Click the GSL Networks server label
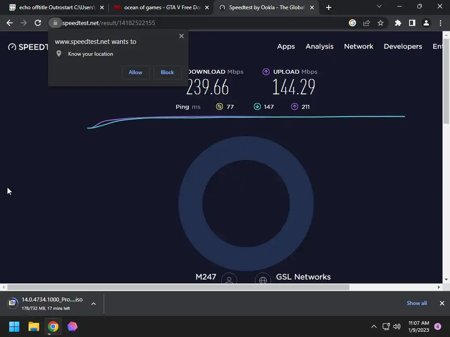This screenshot has width=450, height=337. click(303, 277)
